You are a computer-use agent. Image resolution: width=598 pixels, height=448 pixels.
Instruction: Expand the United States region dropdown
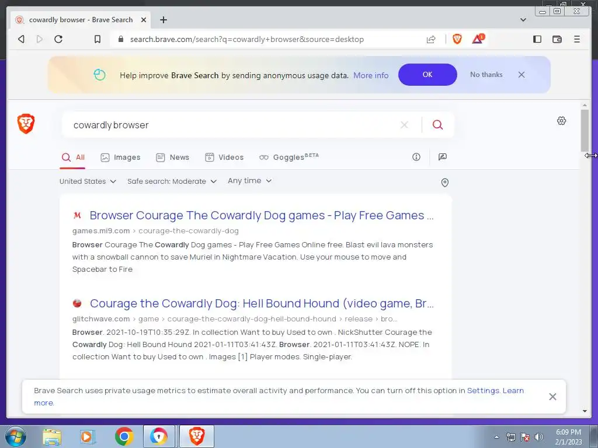88,181
